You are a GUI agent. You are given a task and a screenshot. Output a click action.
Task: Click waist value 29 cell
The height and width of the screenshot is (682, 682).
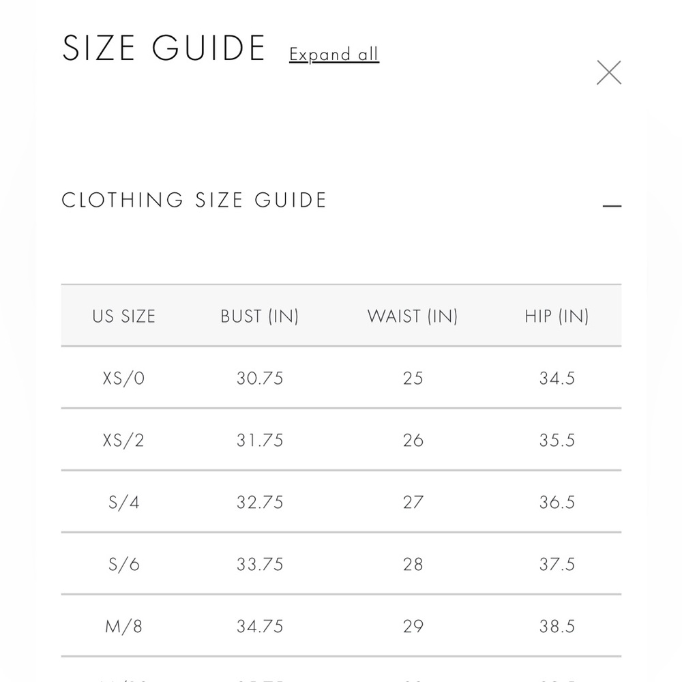coord(413,626)
